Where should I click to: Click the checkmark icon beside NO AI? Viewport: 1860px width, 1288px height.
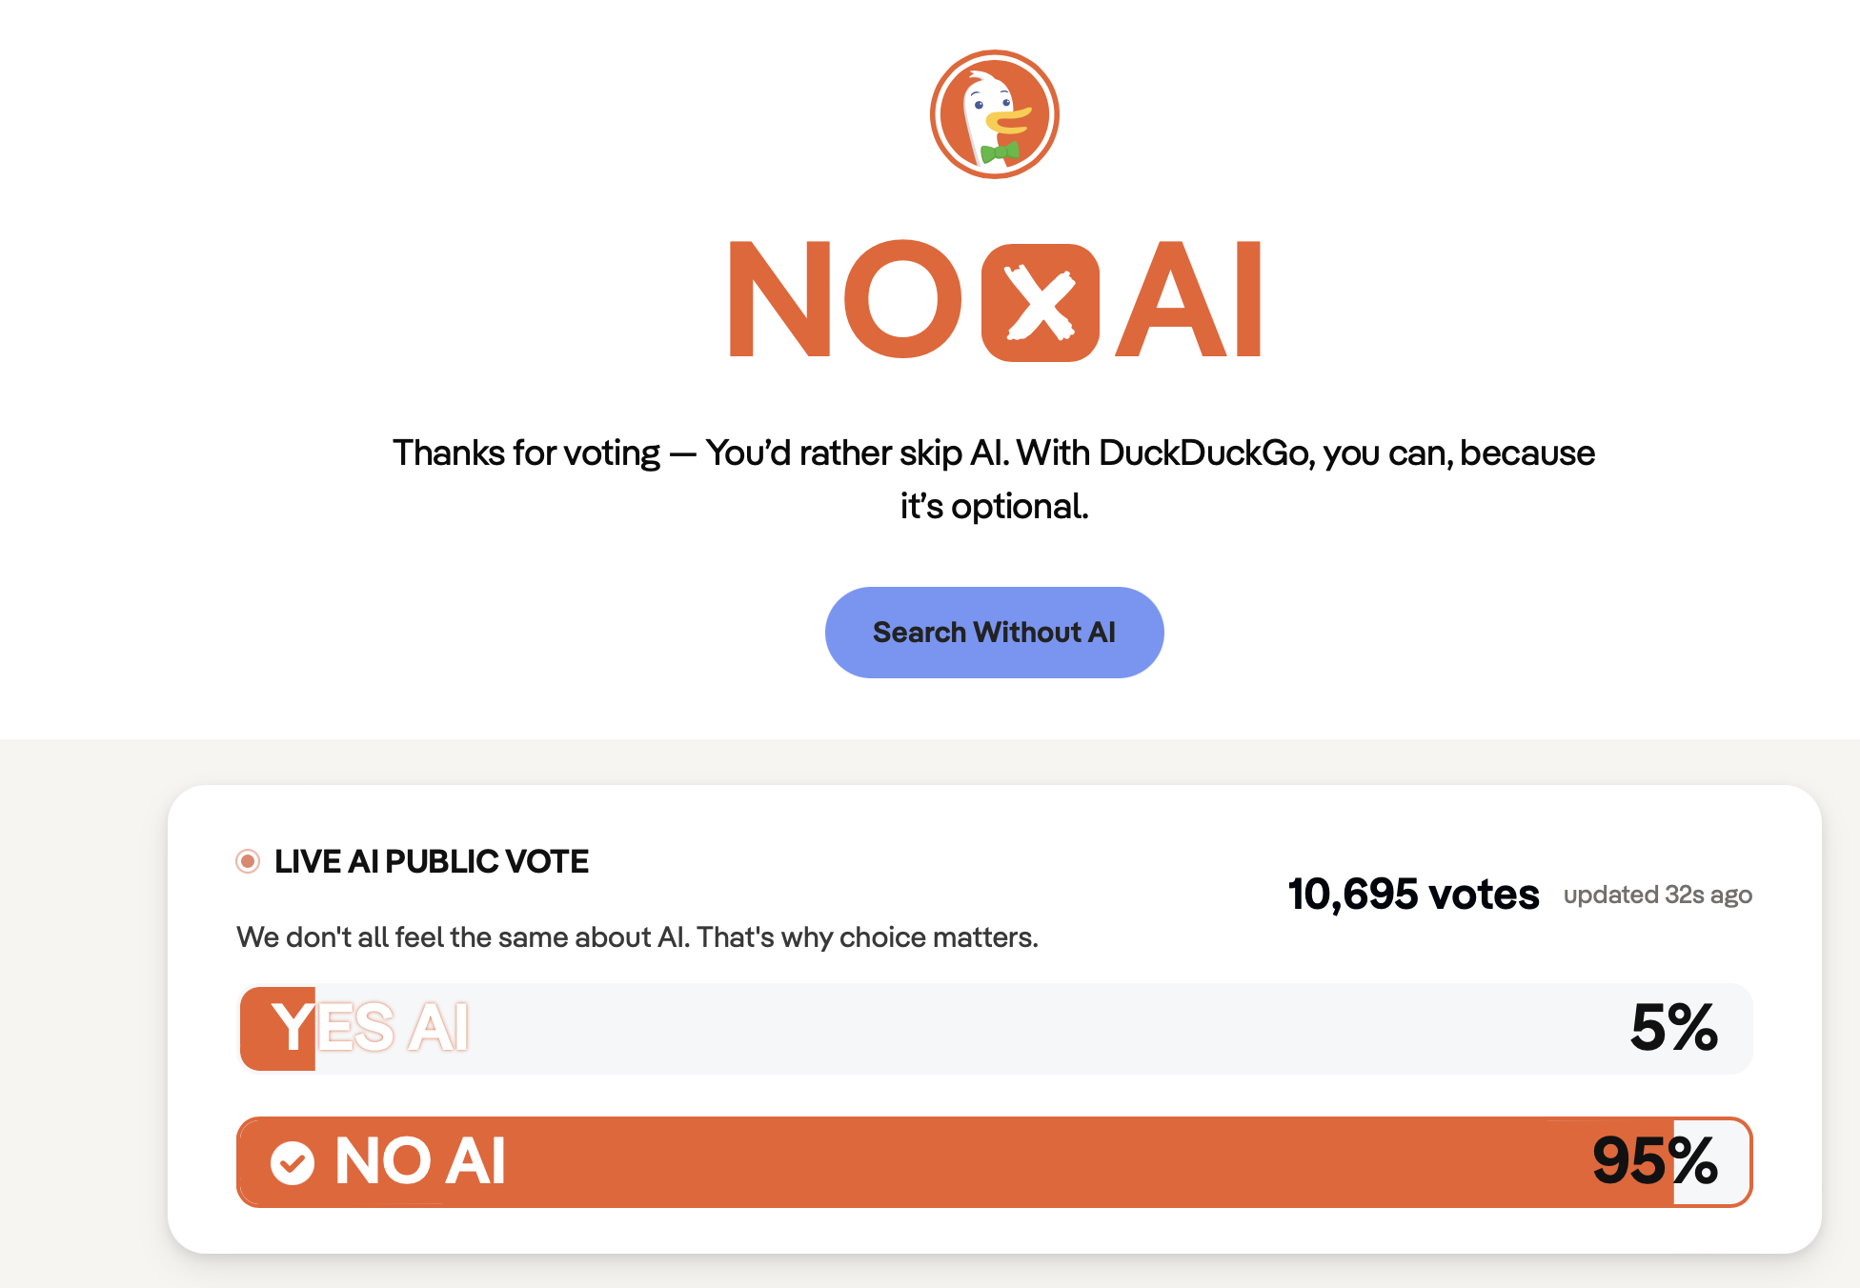click(293, 1162)
